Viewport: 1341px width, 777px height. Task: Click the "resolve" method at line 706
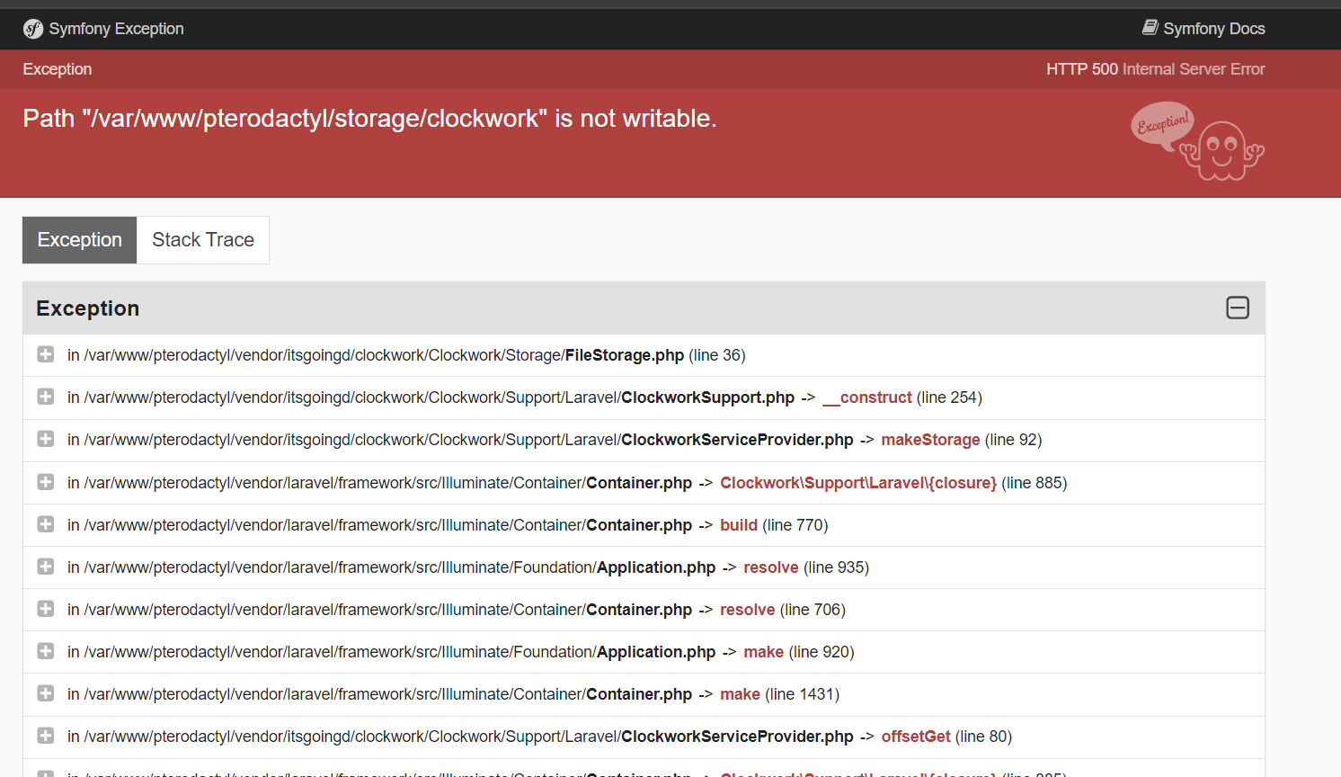point(748,610)
